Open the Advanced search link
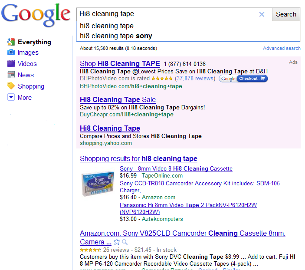The height and width of the screenshot is (270, 305). (x=282, y=48)
